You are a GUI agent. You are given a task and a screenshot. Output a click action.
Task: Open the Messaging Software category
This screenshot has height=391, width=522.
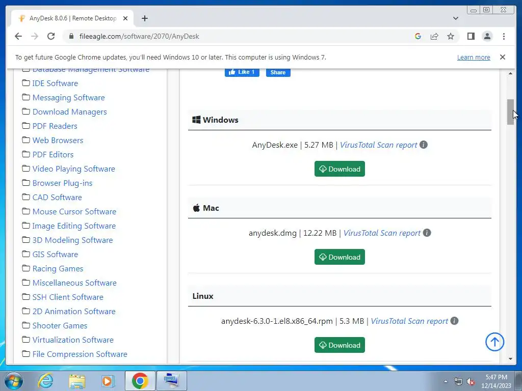pyautogui.click(x=68, y=98)
